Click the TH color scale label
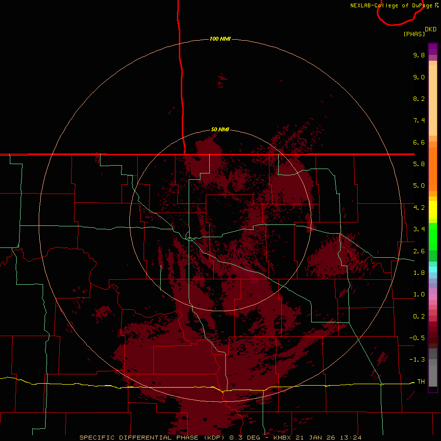The image size is (441, 441). click(x=421, y=382)
